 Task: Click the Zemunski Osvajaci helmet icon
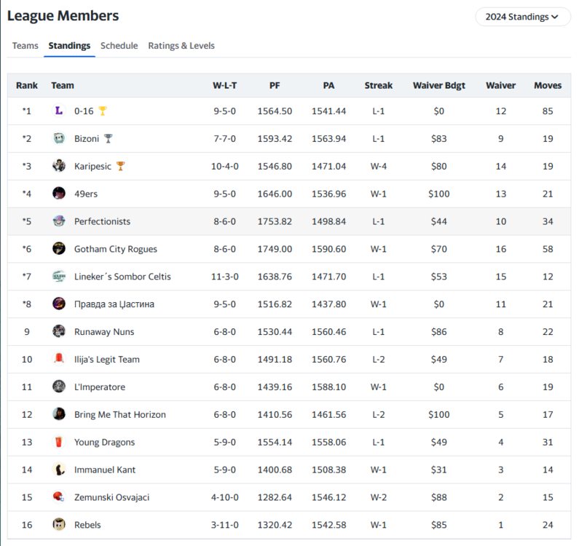59,497
